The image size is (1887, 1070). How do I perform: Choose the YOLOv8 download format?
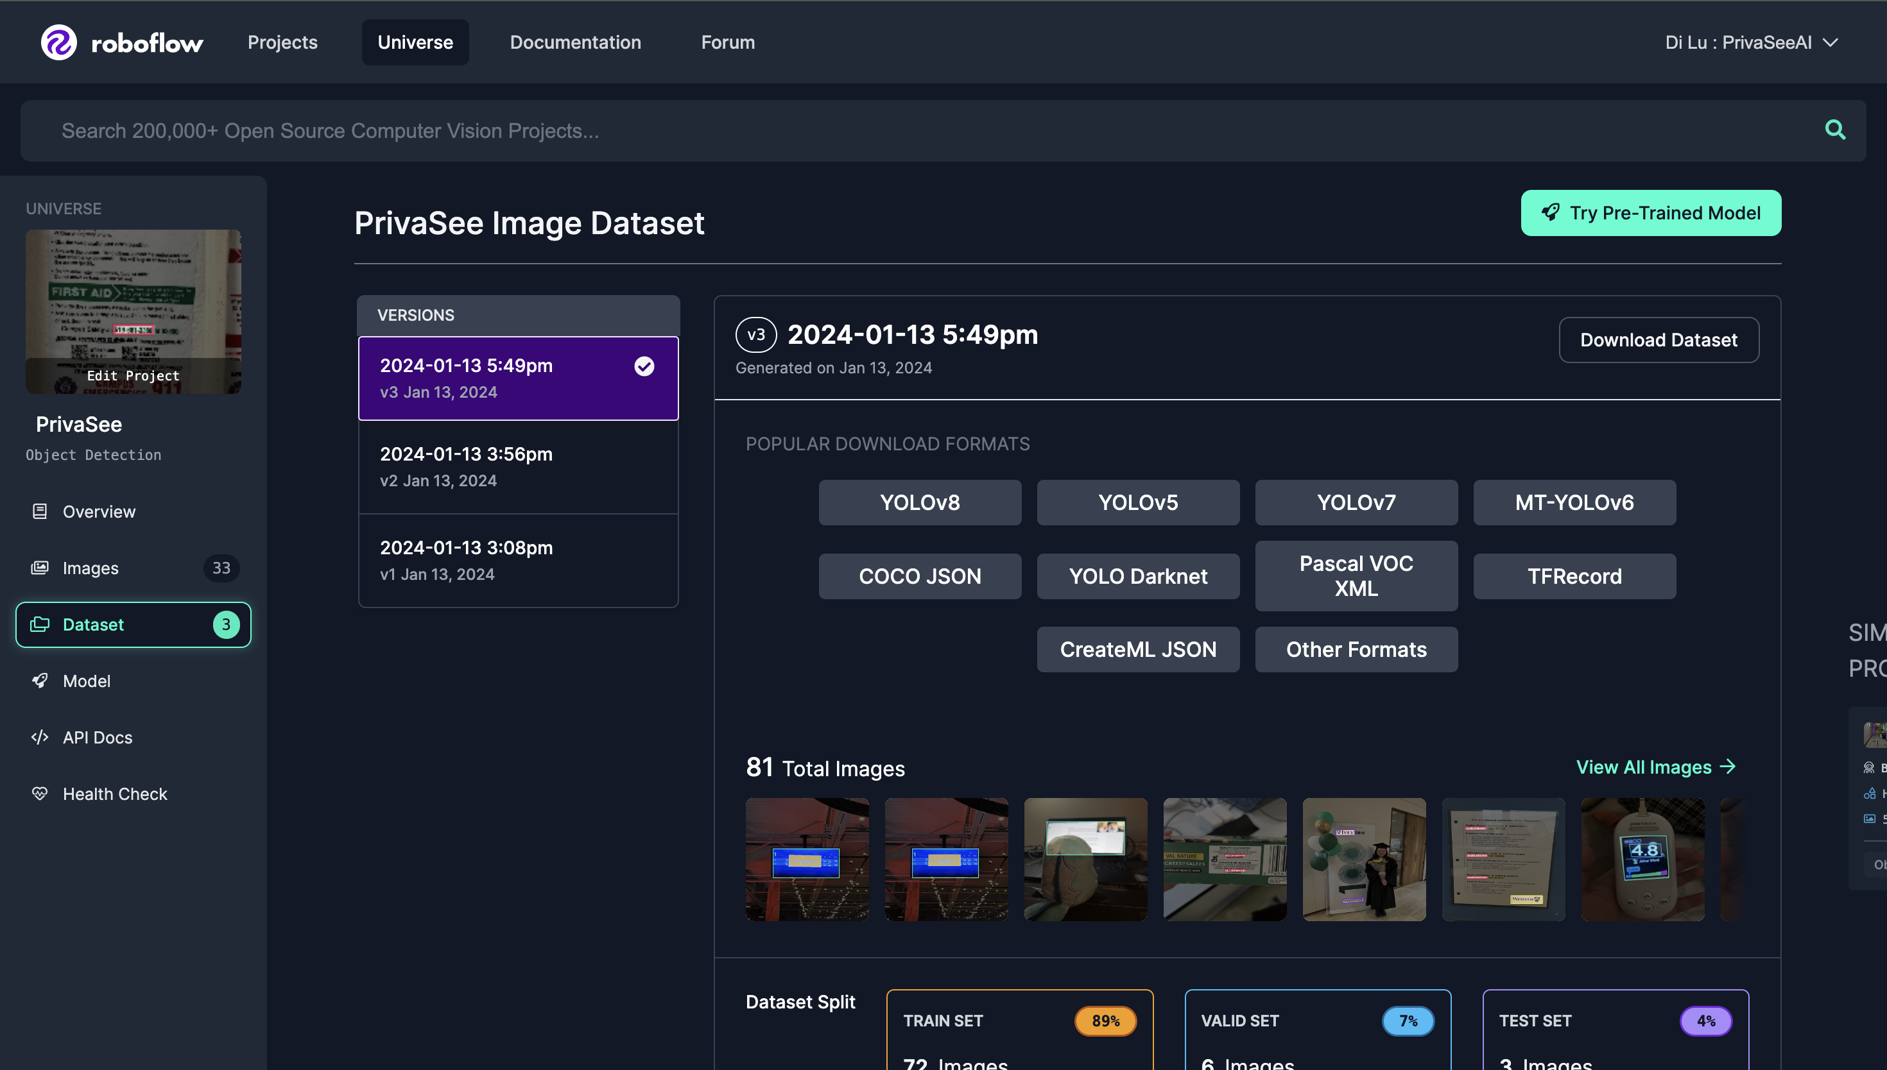coord(920,503)
